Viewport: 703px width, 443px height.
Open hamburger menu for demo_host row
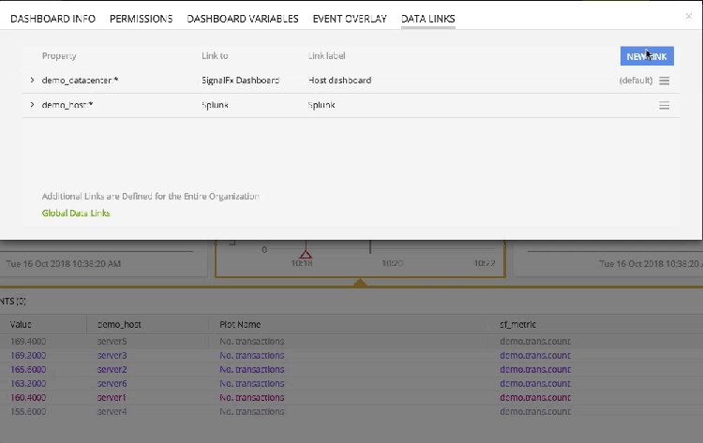664,106
